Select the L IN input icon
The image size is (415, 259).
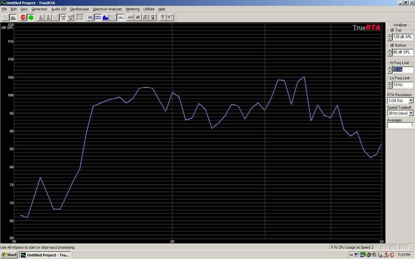coord(41,17)
